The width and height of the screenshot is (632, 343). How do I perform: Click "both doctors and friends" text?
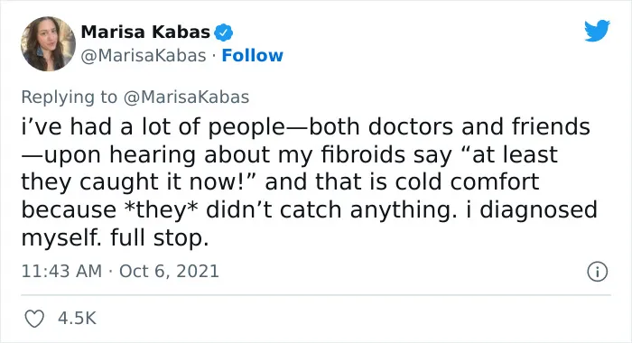tap(450, 126)
